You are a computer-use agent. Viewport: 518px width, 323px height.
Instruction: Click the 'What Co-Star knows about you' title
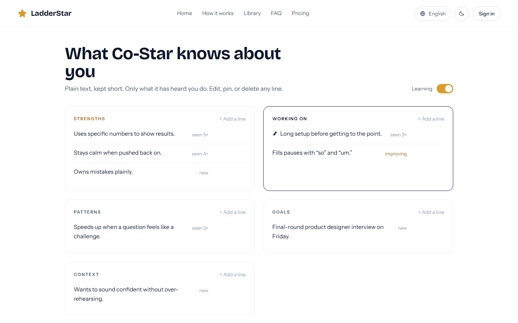coord(173,62)
